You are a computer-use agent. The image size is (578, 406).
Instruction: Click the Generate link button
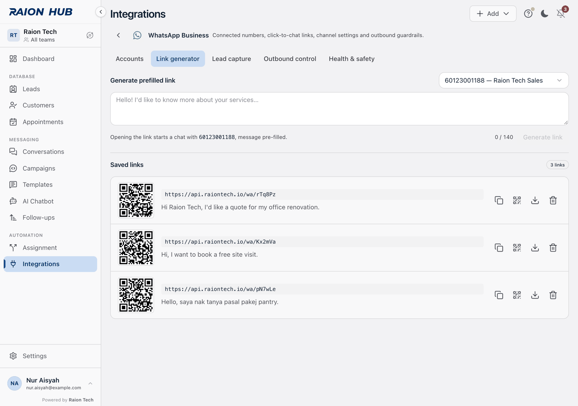click(x=543, y=137)
